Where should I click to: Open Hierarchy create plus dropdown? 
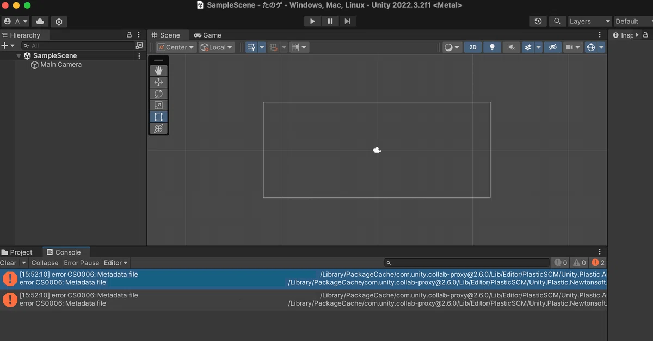tap(8, 46)
